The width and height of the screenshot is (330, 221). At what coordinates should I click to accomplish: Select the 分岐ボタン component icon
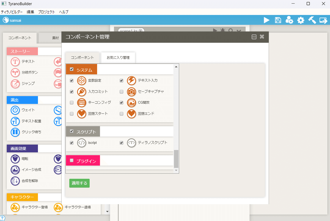tap(15, 73)
